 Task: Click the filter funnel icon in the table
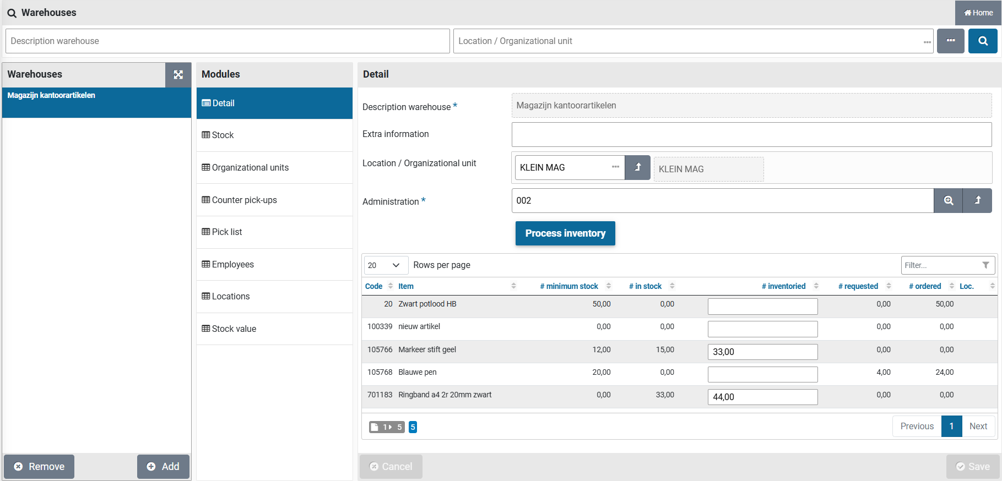(x=985, y=265)
